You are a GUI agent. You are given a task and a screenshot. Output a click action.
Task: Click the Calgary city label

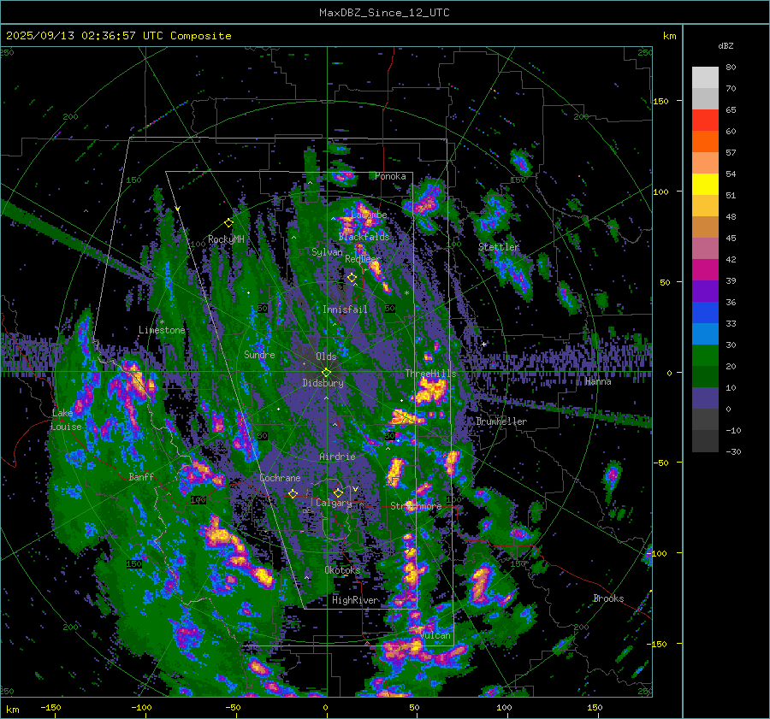click(334, 503)
